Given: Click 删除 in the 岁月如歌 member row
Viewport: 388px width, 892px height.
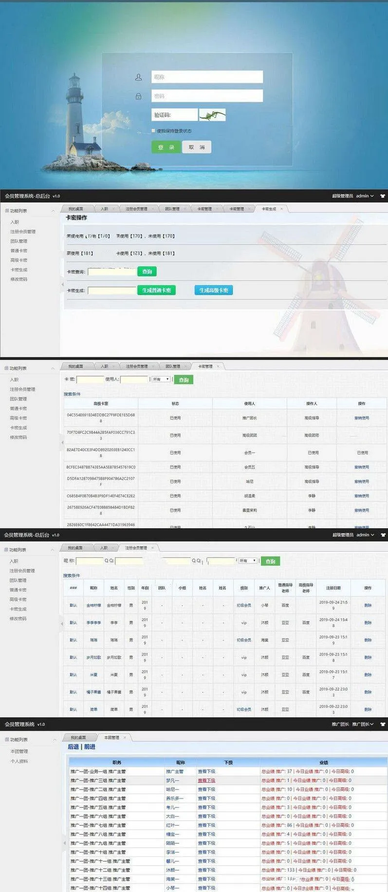Looking at the screenshot, I should (368, 657).
